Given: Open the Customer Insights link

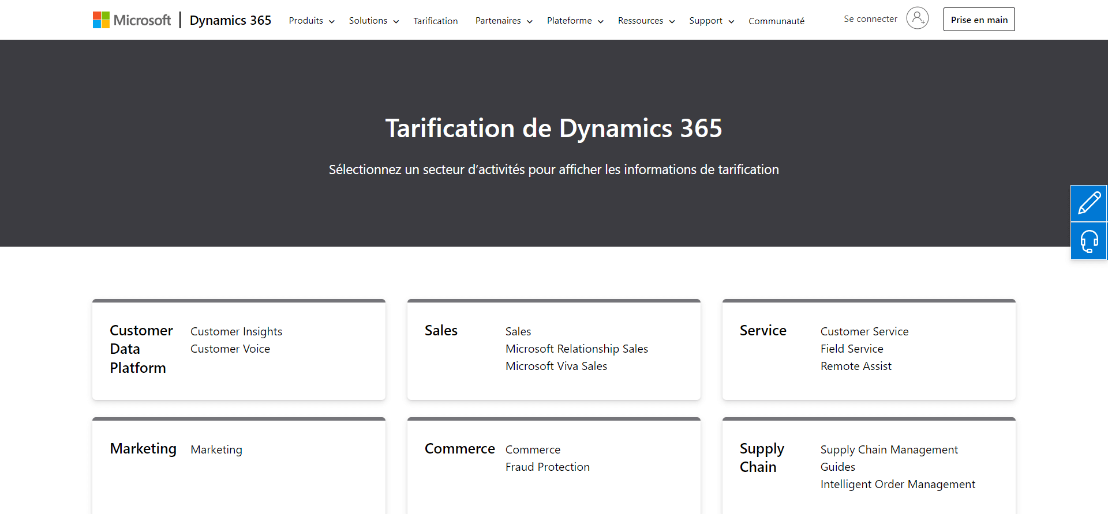Looking at the screenshot, I should coord(236,331).
